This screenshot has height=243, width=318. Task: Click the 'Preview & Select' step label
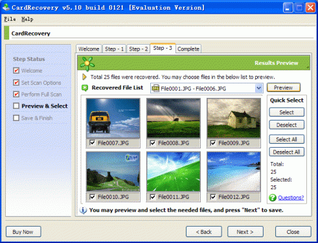coord(45,106)
